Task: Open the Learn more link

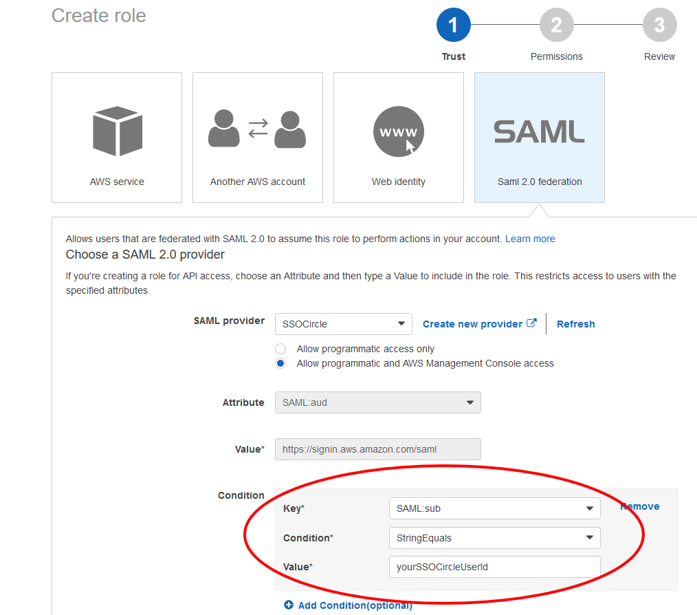Action: (x=530, y=239)
